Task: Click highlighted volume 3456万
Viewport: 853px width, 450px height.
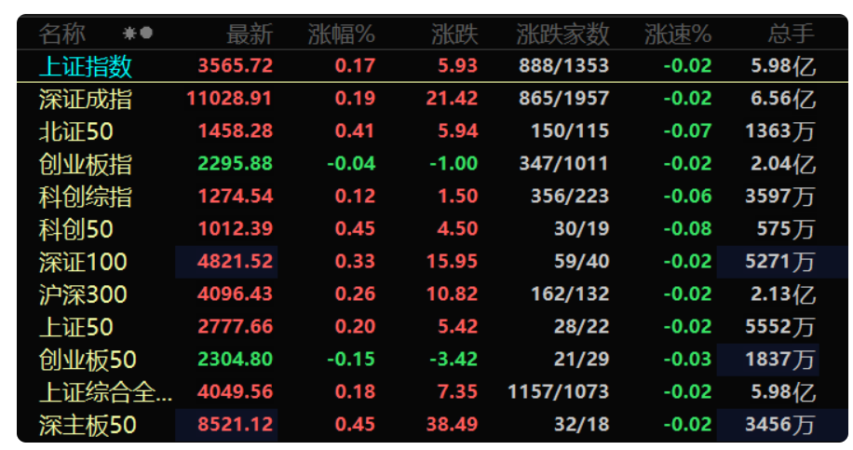Action: click(x=782, y=425)
